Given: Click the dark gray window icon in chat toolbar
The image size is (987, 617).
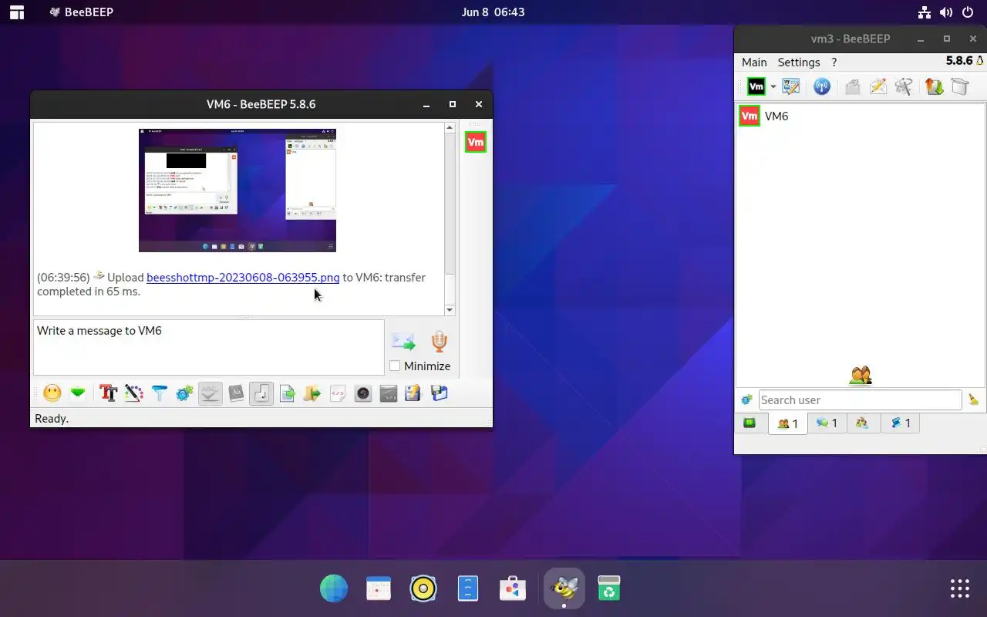Looking at the screenshot, I should [389, 393].
